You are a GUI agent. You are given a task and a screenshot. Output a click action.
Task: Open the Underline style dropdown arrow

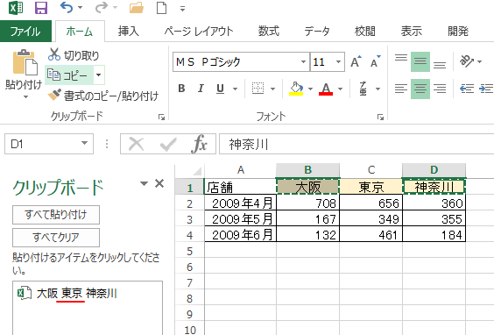(235, 89)
